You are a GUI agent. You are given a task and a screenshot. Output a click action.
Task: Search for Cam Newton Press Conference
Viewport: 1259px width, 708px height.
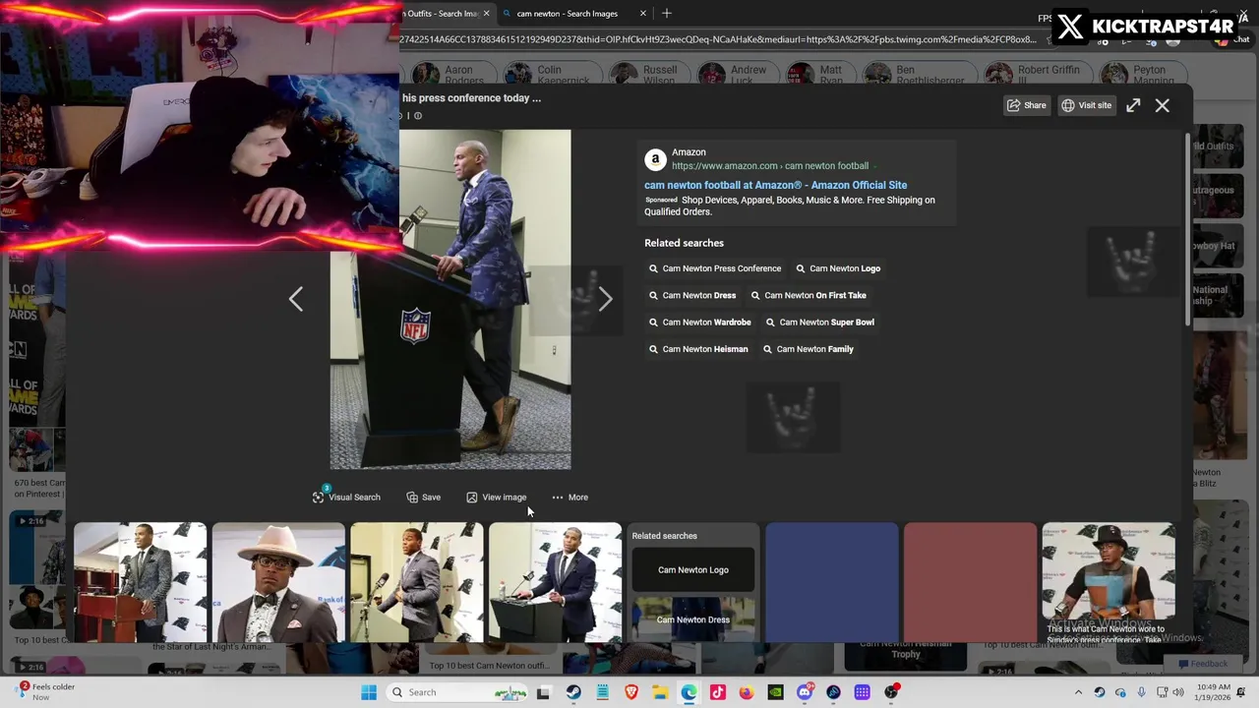715,268
